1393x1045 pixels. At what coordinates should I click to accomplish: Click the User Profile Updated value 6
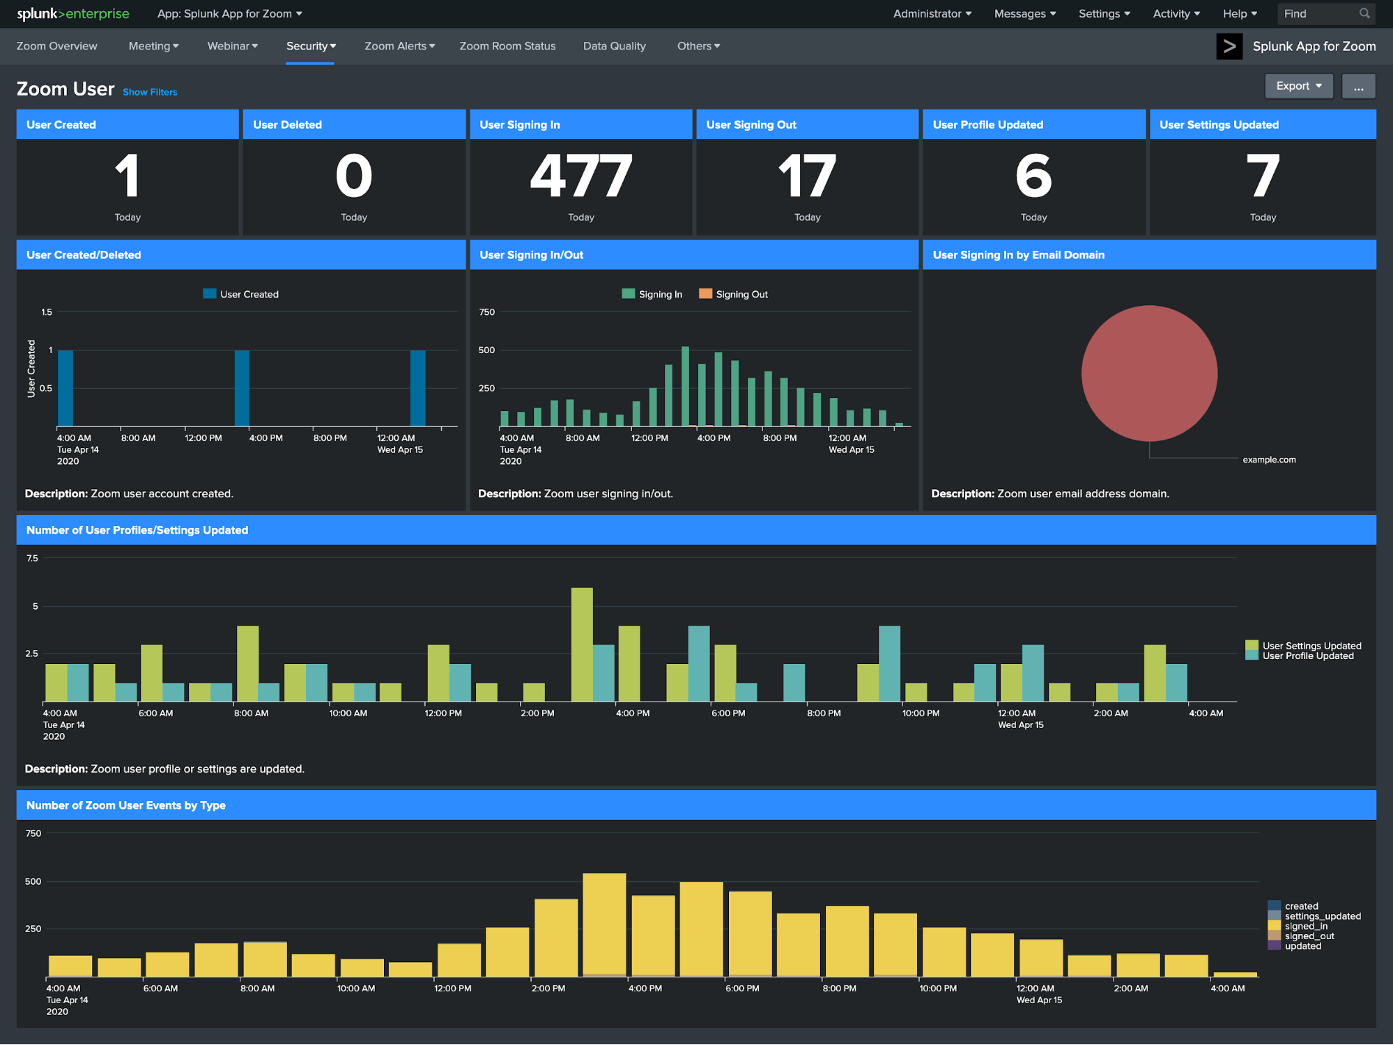point(1033,176)
